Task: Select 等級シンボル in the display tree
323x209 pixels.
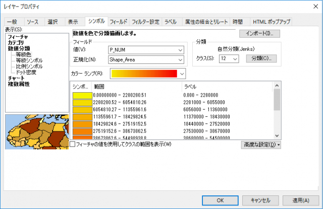Action: 29,60
